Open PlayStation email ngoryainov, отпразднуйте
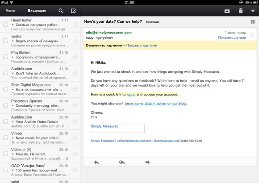Viewport: 259px width, 183px height. click(40, 57)
